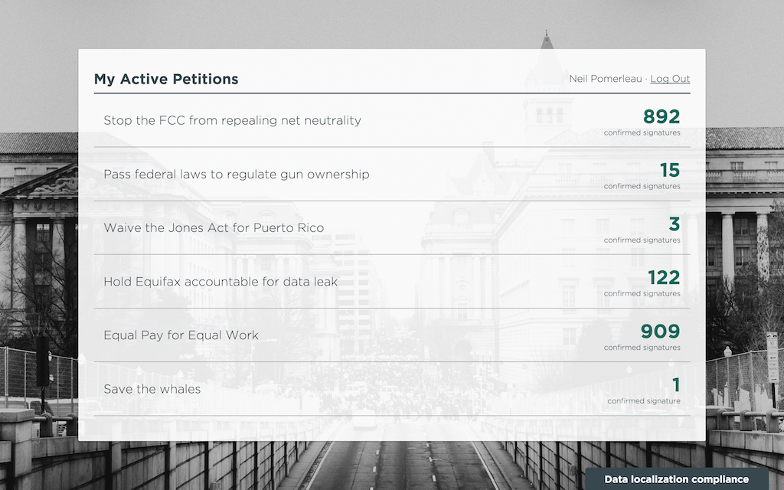Screen dimensions: 784x490
Task: Click the My Active Petitions heading
Action: click(166, 79)
